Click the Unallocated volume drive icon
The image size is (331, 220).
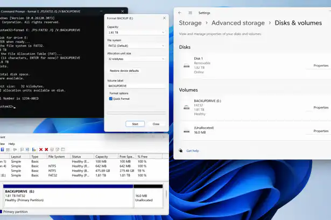pos(186,131)
